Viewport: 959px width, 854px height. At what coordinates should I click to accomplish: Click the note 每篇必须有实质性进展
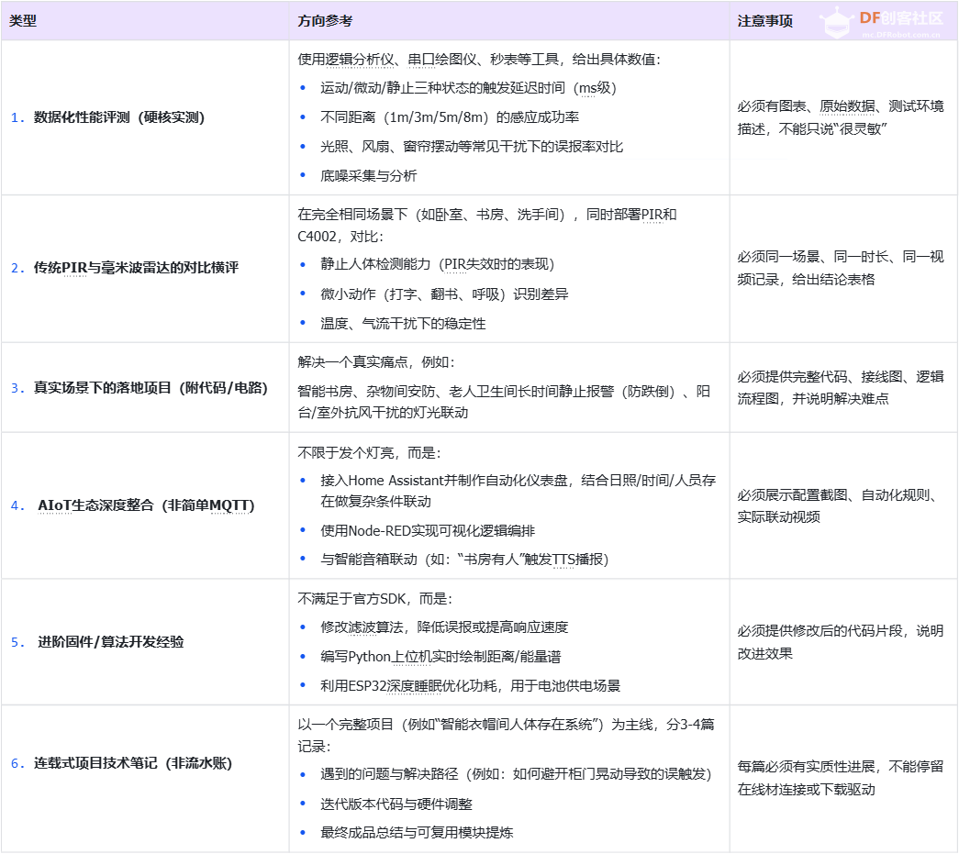[x=841, y=778]
